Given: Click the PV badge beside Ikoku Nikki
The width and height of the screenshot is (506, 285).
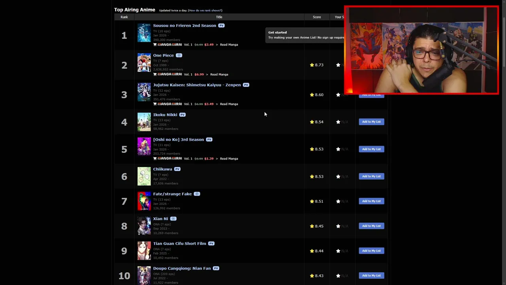Looking at the screenshot, I should (182, 115).
